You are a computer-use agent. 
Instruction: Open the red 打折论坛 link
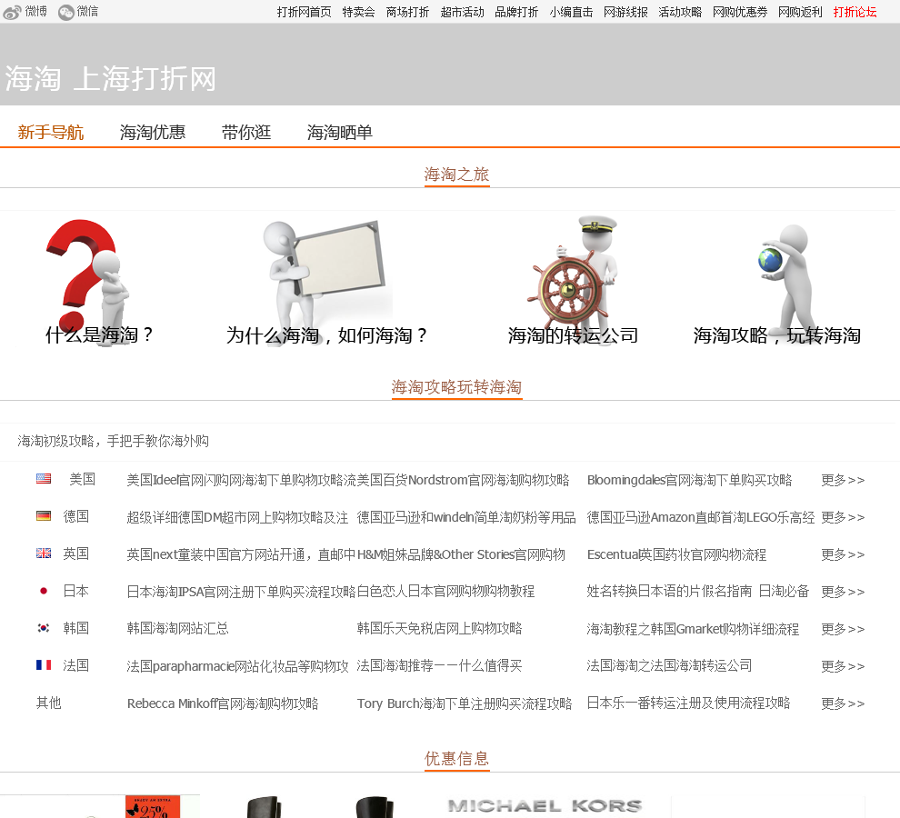pos(855,12)
